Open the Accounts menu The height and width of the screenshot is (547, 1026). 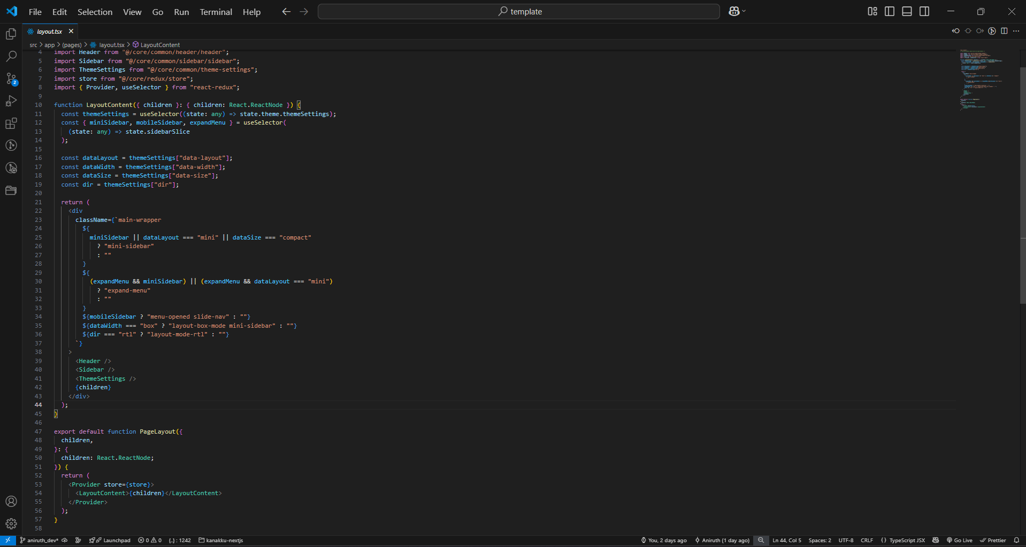[11, 502]
